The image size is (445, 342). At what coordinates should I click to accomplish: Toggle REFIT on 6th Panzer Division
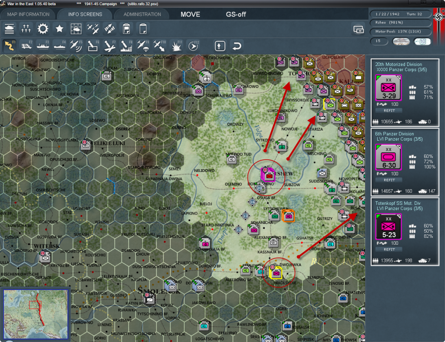[389, 180]
